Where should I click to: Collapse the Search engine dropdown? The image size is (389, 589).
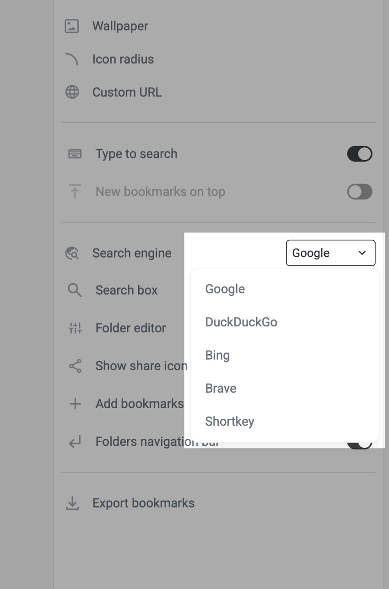[330, 253]
